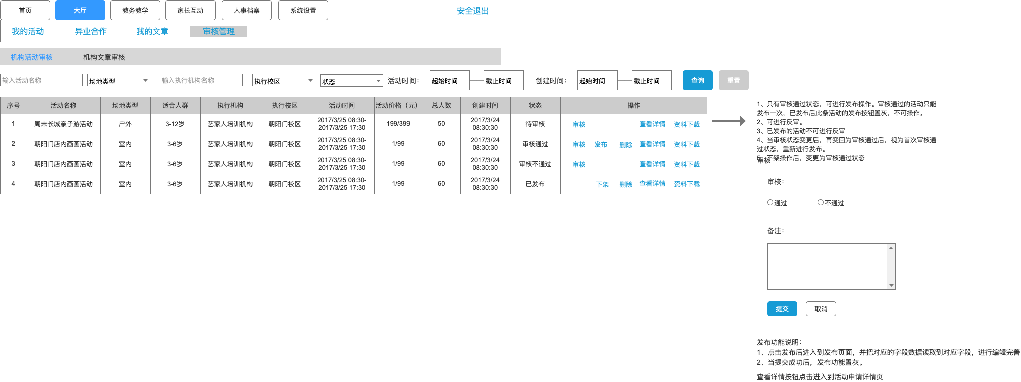Viewport: 1021px width, 382px height.
Task: Click scroll-up arrow in 备注 box
Action: (x=891, y=248)
